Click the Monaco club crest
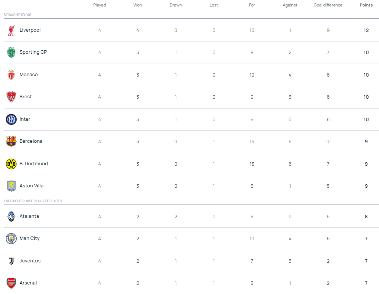Screen dimensions: 379x294 tap(11, 75)
